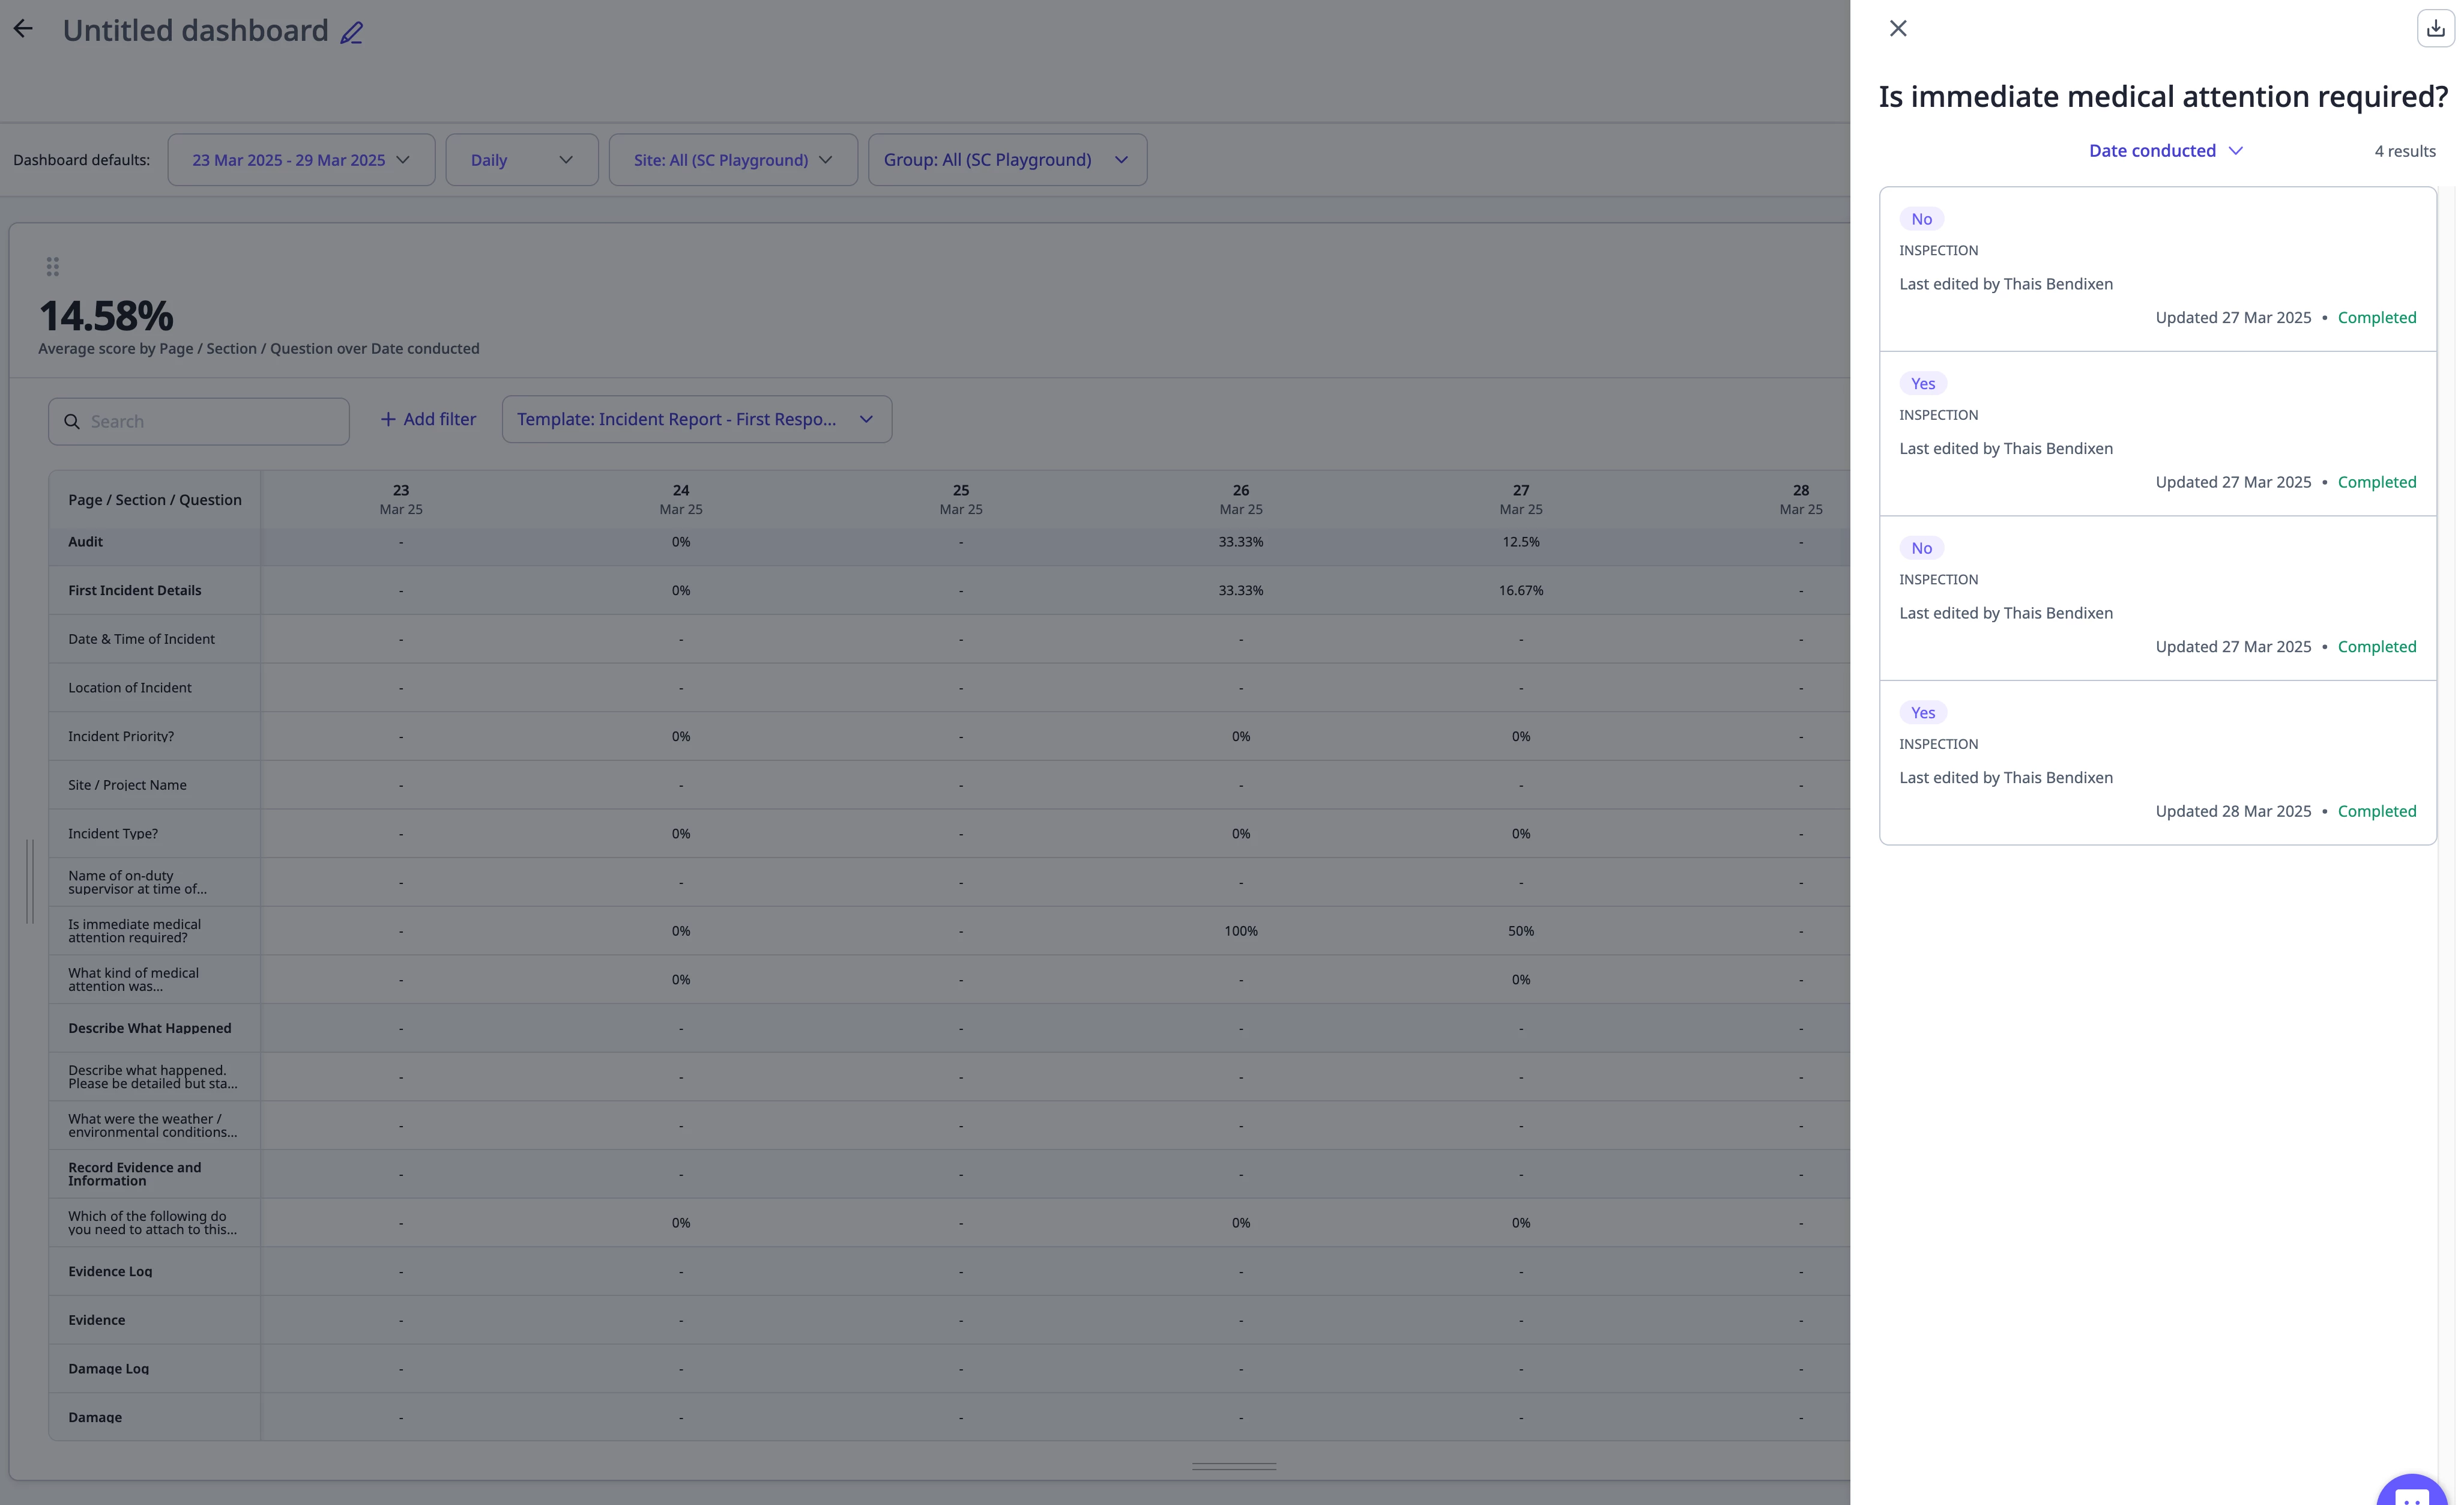Select the Location of Incident row
2464x1505 pixels.
[x=130, y=688]
